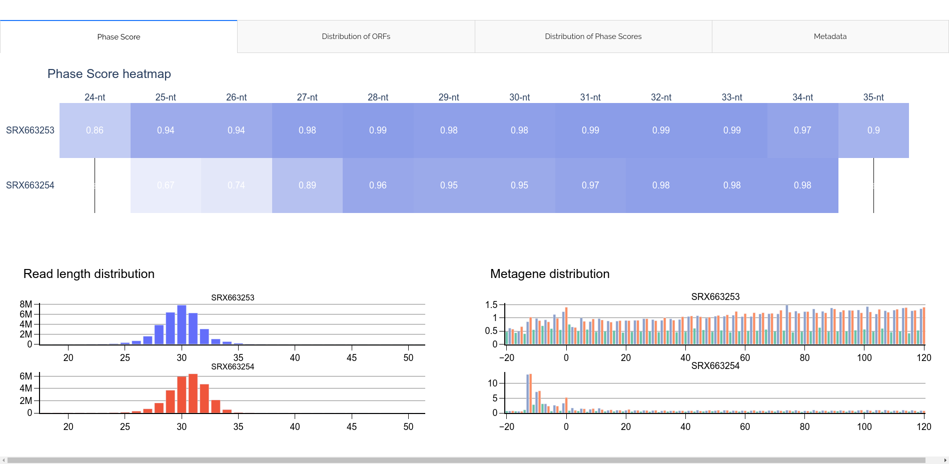The height and width of the screenshot is (464, 949).
Task: Click the tallest blue bar at read length 30
Action: pyautogui.click(x=182, y=325)
